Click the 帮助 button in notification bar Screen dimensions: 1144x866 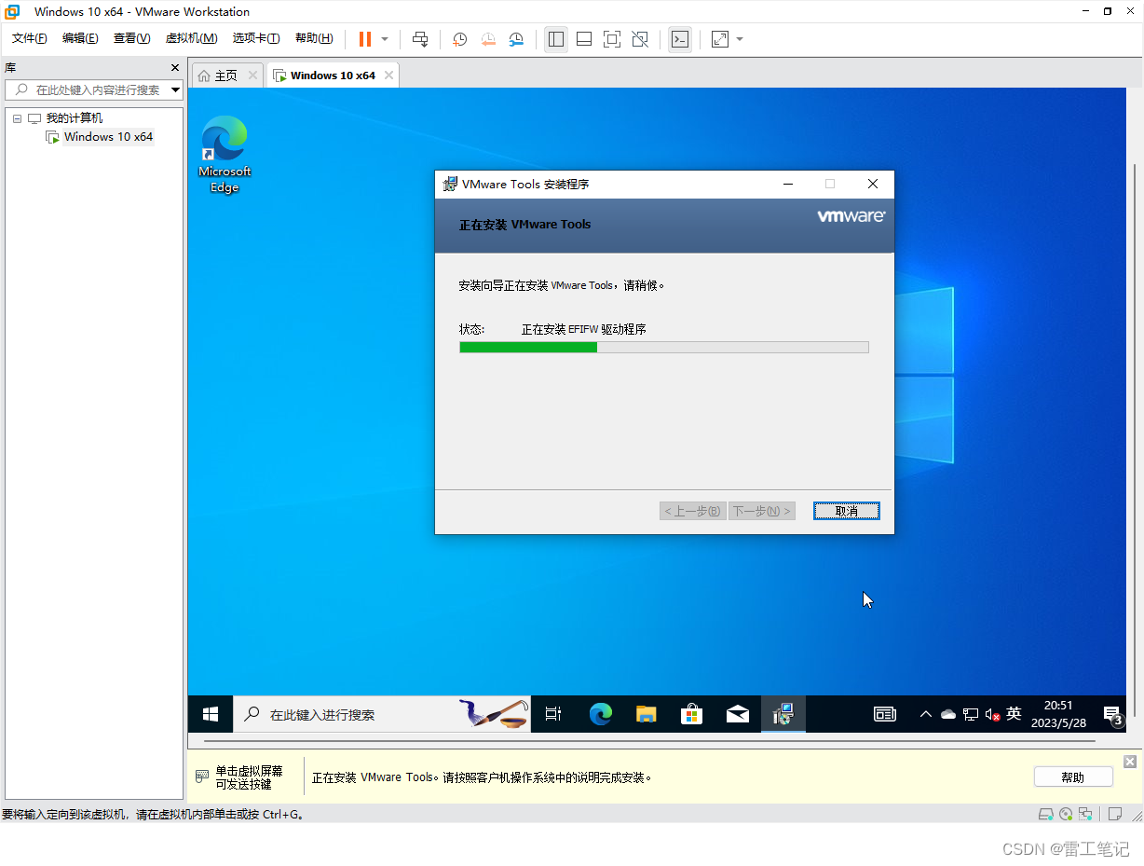[1073, 777]
